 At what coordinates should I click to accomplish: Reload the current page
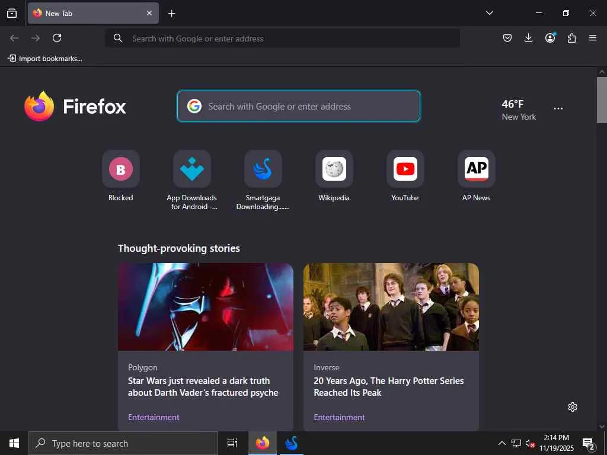click(x=57, y=38)
